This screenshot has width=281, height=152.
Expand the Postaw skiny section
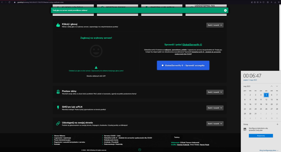pos(215,92)
